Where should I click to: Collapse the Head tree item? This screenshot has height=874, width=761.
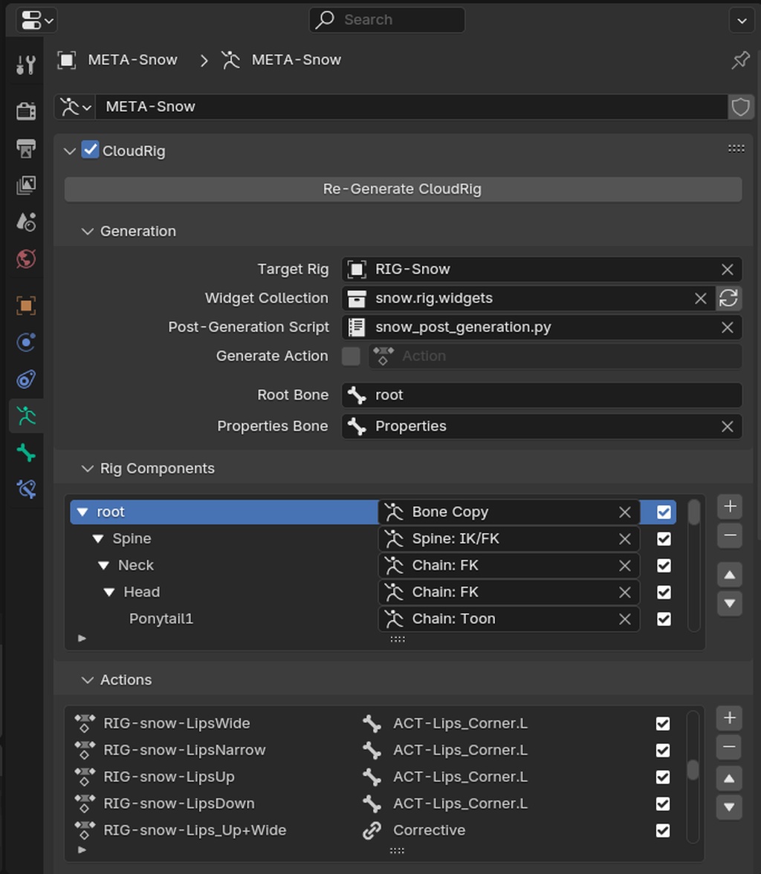pos(109,593)
